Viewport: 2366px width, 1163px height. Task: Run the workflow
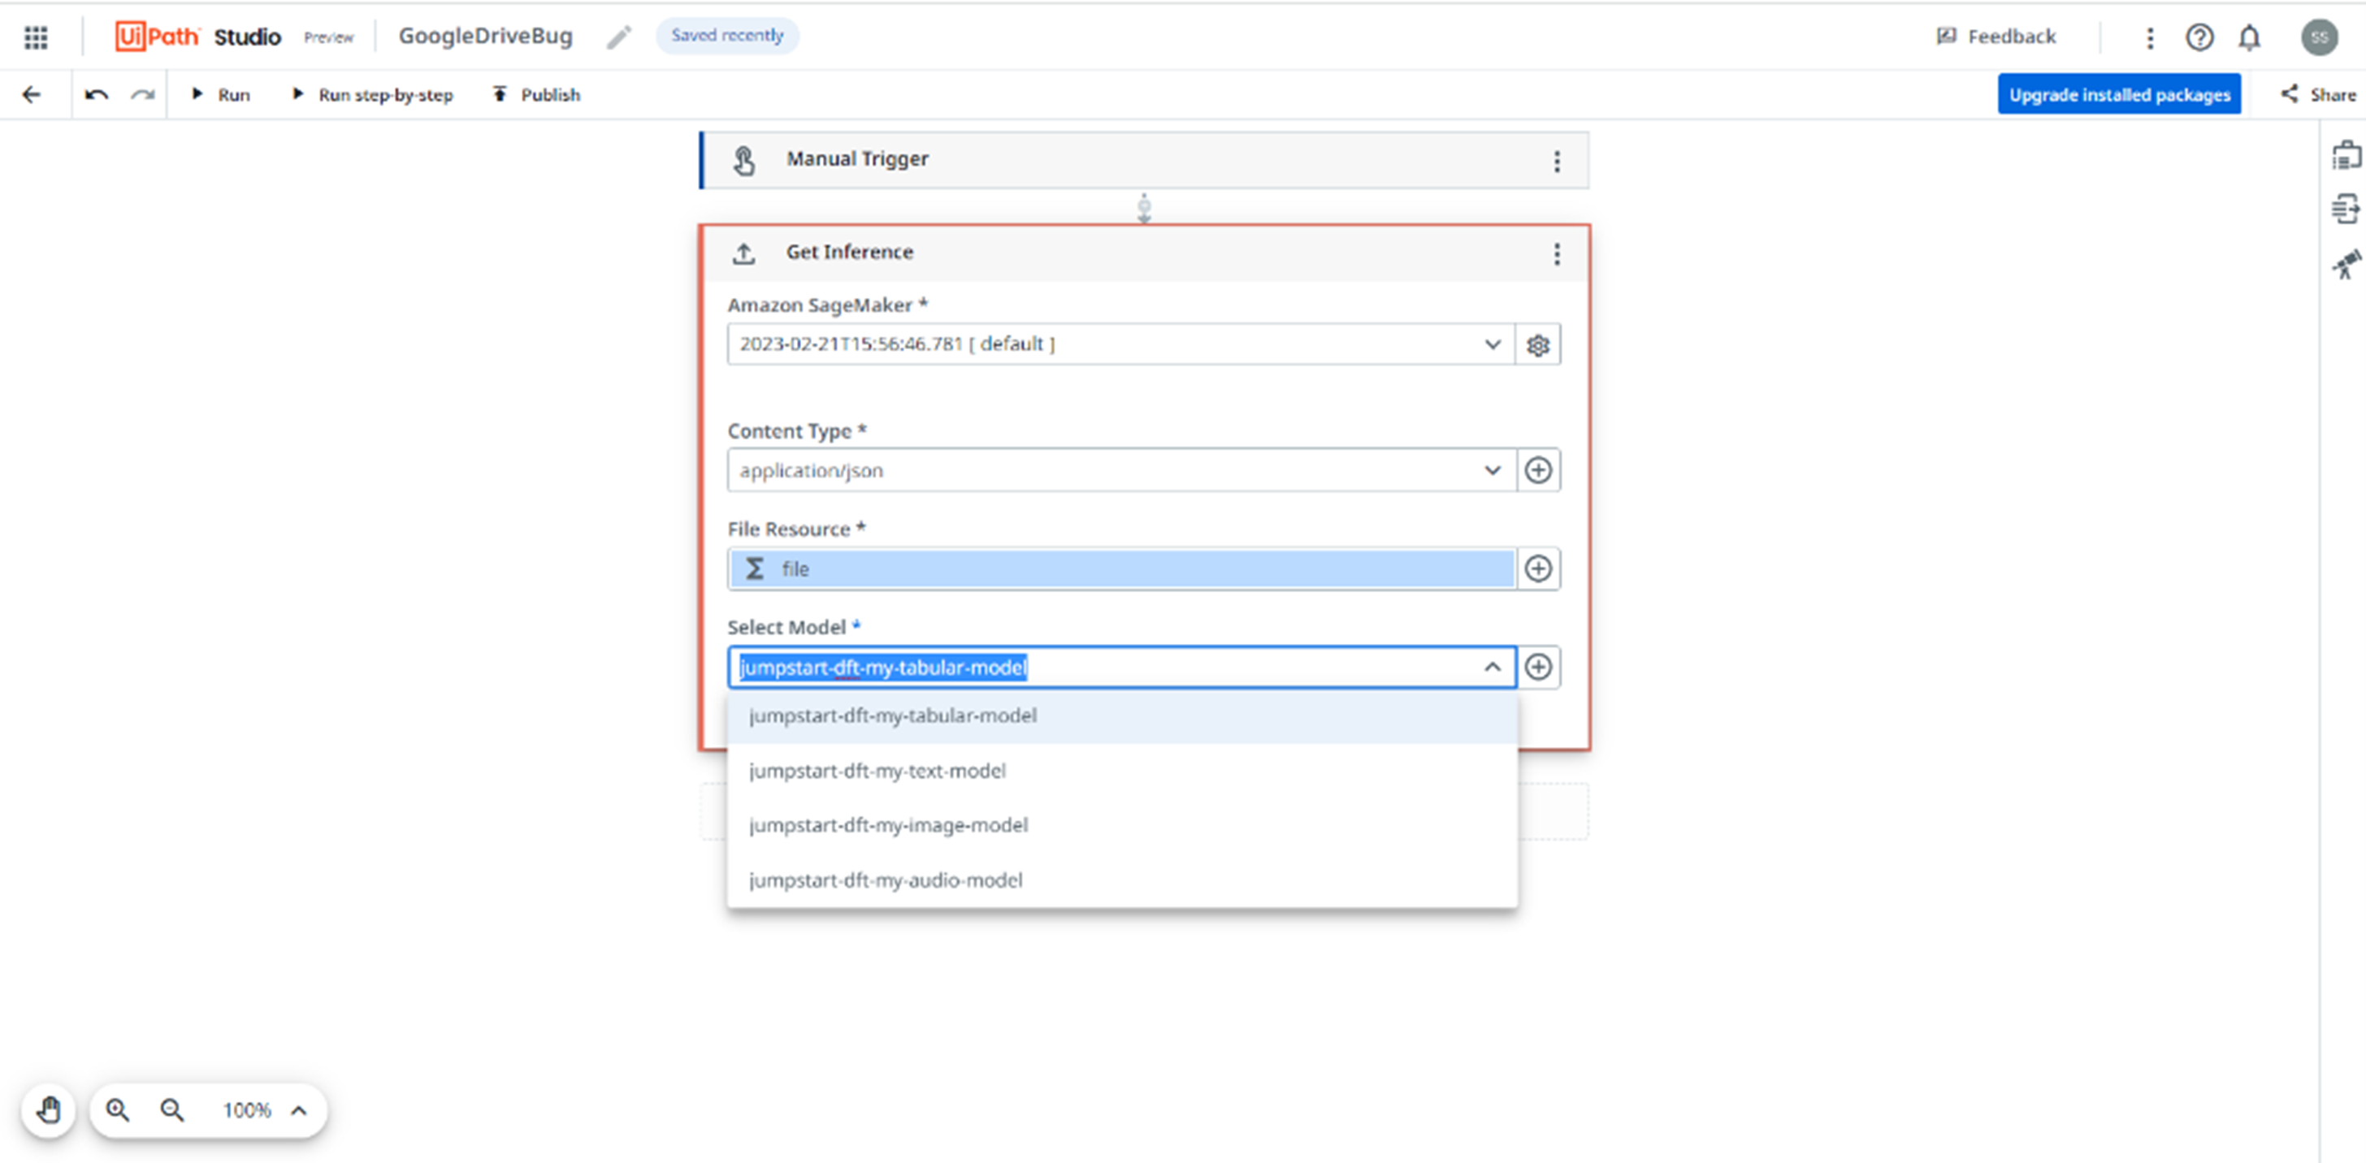(220, 94)
